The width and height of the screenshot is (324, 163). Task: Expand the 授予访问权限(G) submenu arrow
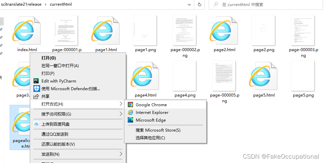point(121,114)
